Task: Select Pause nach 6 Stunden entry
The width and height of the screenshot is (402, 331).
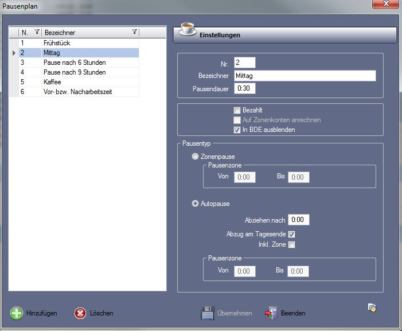Action: 75,62
